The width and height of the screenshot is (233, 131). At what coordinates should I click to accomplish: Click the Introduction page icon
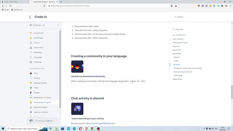pos(31,33)
